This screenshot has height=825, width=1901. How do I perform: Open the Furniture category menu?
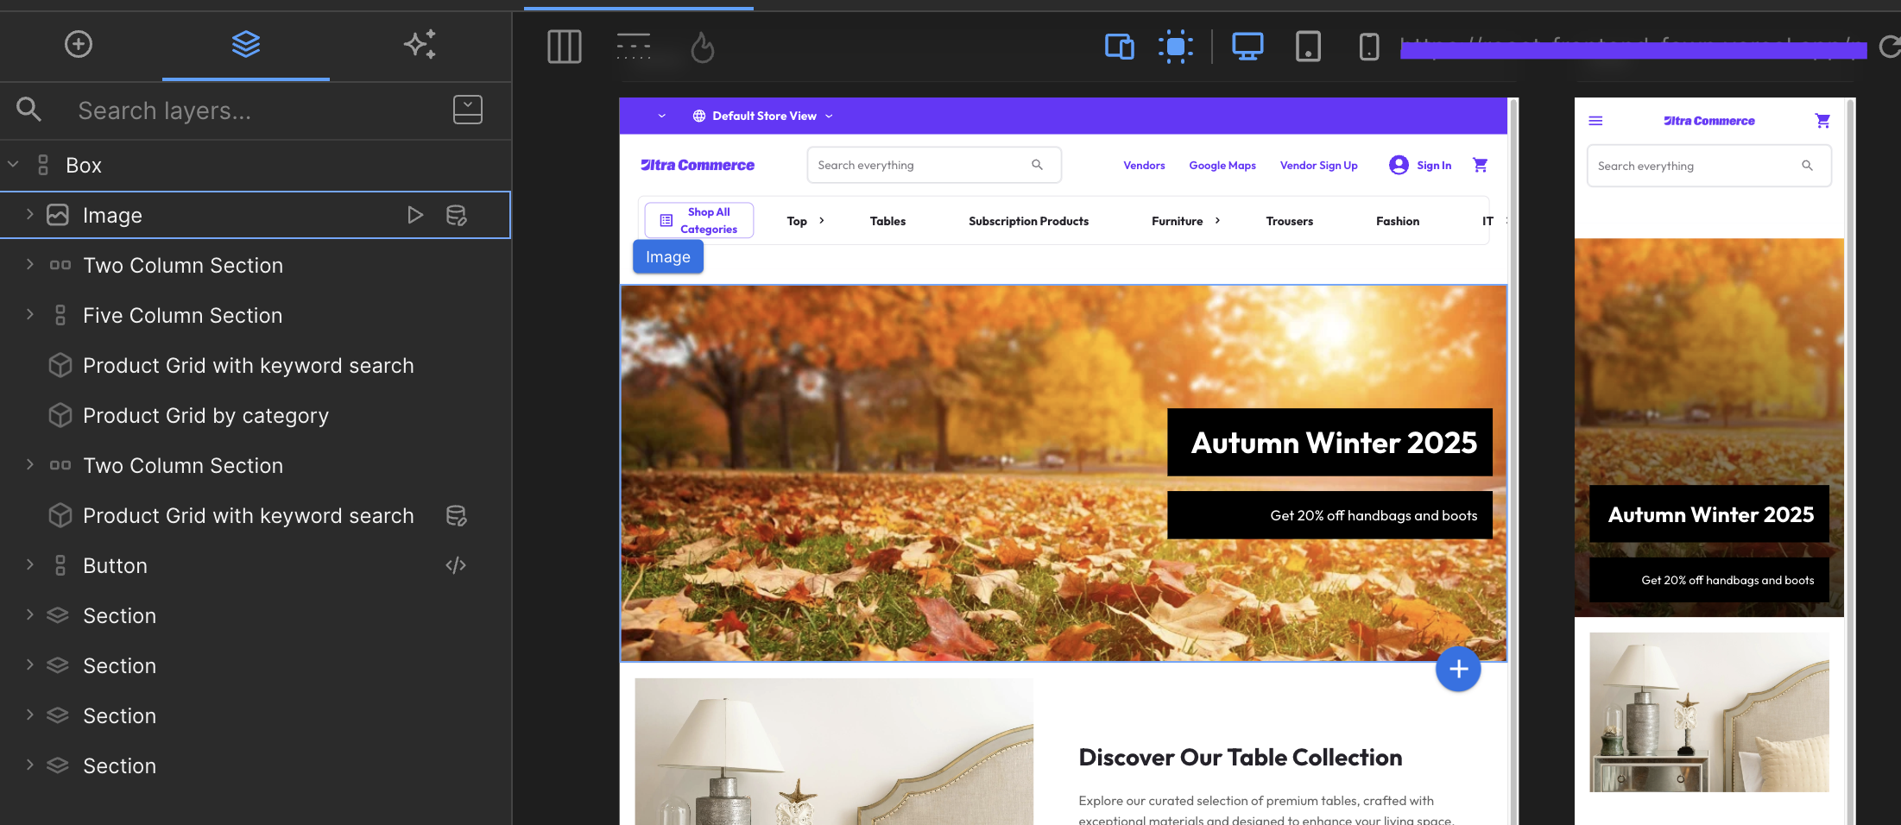(1185, 221)
